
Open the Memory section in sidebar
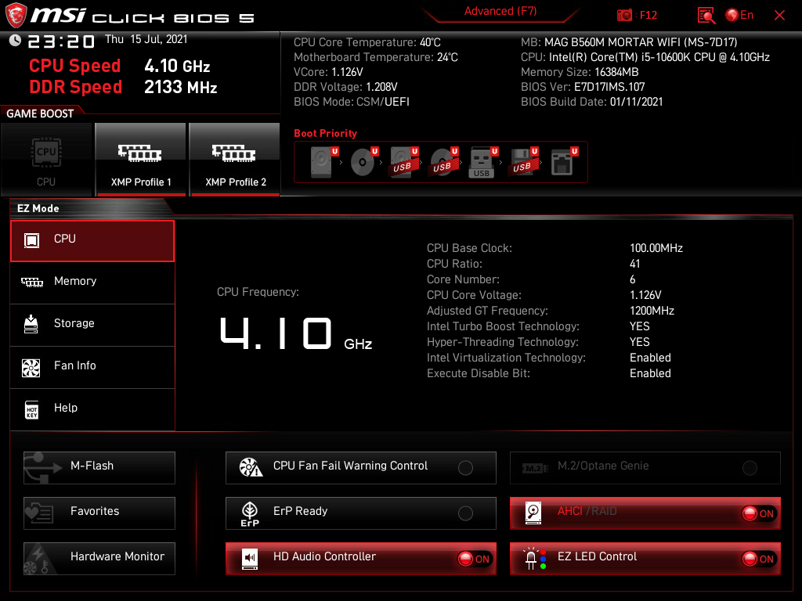tap(75, 282)
